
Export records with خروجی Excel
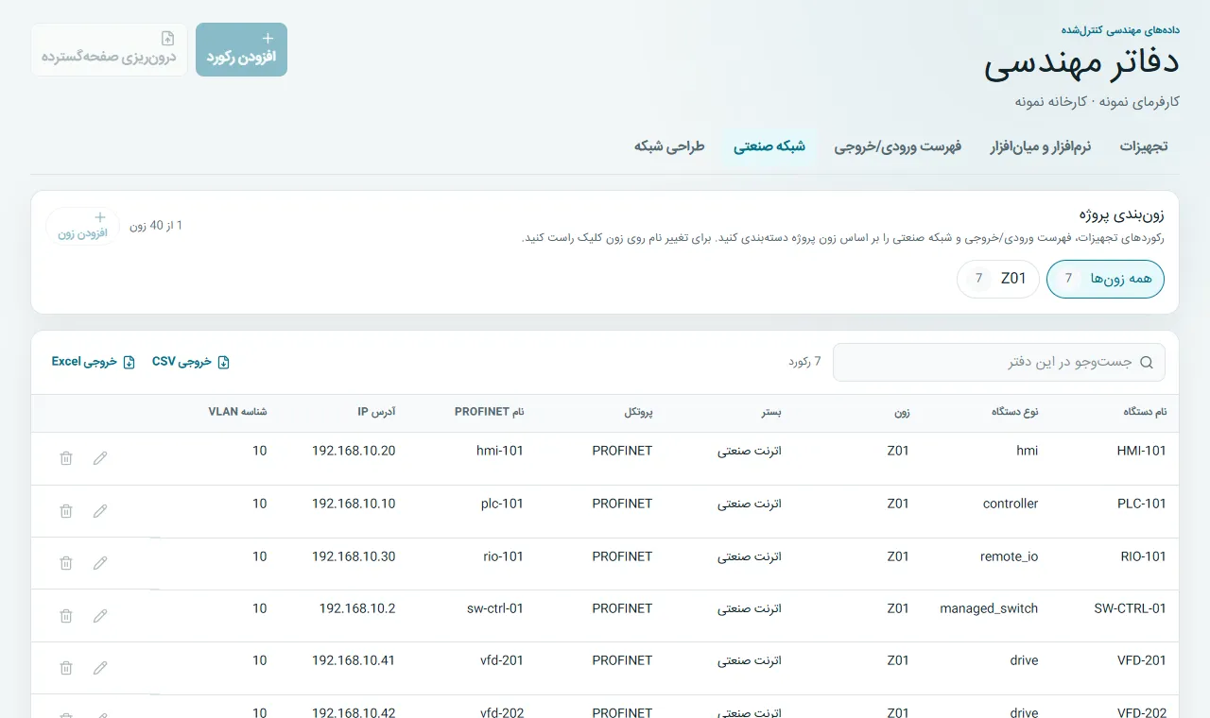click(x=94, y=362)
